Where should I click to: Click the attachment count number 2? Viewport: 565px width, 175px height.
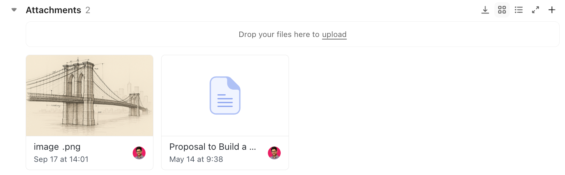click(88, 10)
